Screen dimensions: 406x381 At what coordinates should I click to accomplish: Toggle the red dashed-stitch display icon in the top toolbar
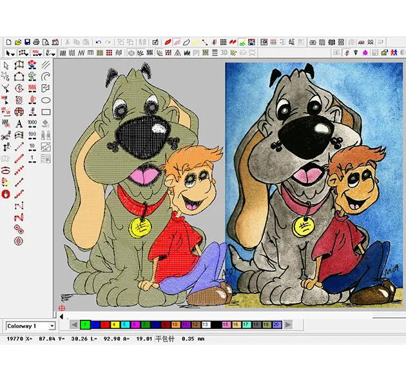[177, 42]
